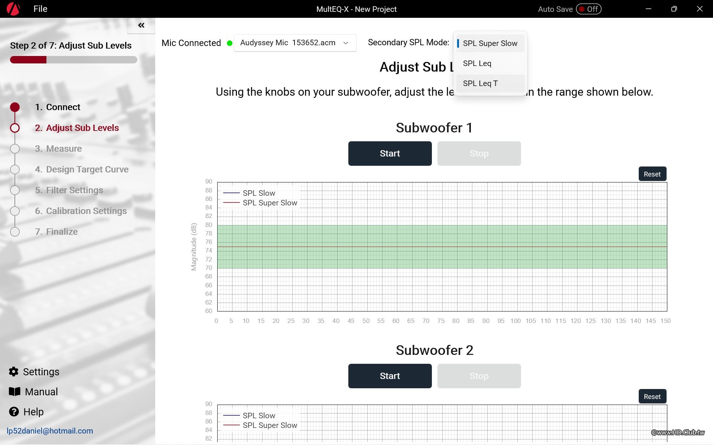Click the Subwoofer 1 heading
This screenshot has width=713, height=445.
click(434, 128)
